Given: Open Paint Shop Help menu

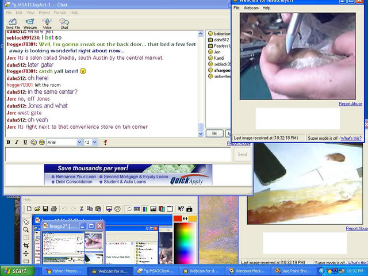Looking at the screenshot, I should 27,200.
